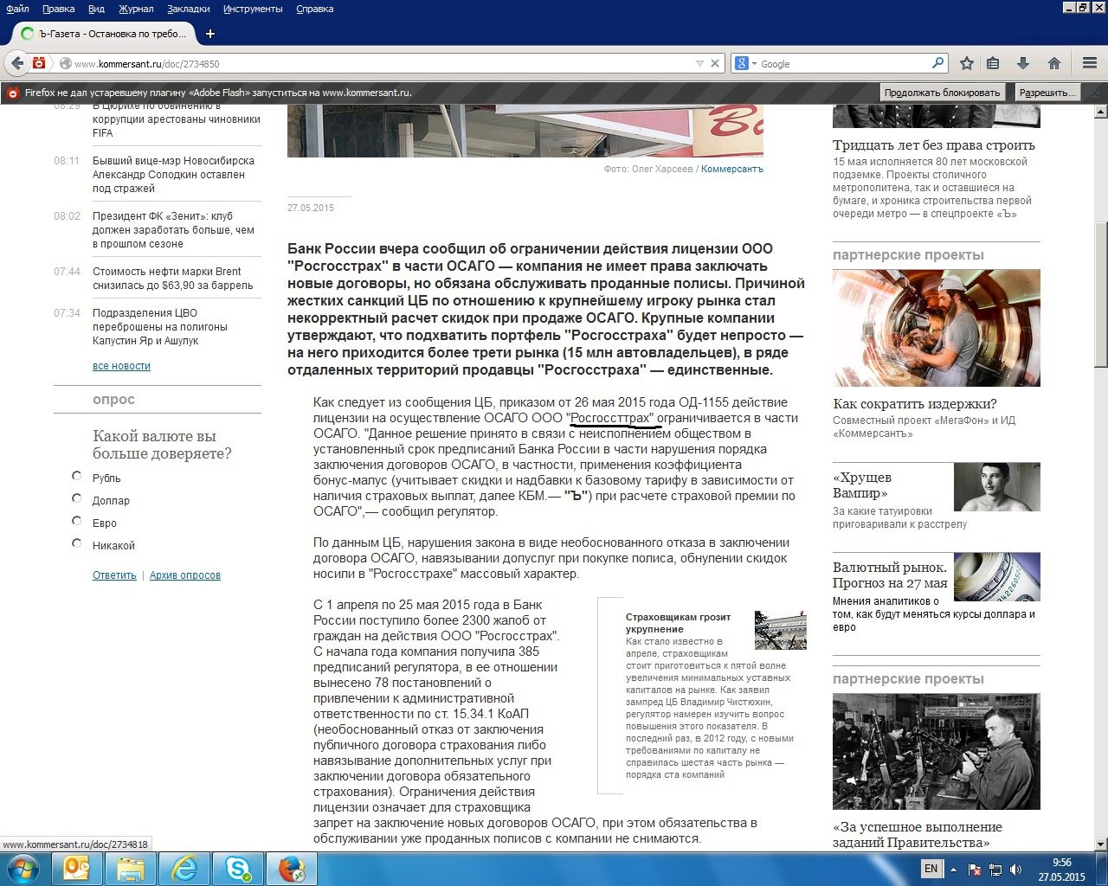The image size is (1108, 886).
Task: Expand the Разрешить… plugin options button
Action: [1047, 93]
